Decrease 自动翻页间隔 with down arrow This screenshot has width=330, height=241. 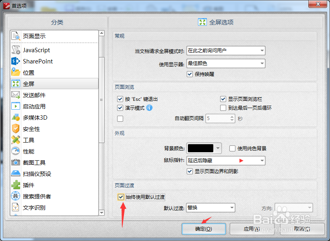coord(232,120)
